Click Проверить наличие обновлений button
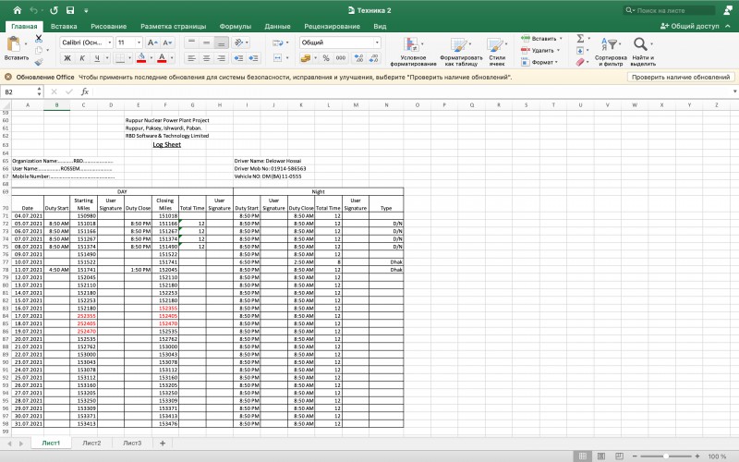 click(x=681, y=77)
